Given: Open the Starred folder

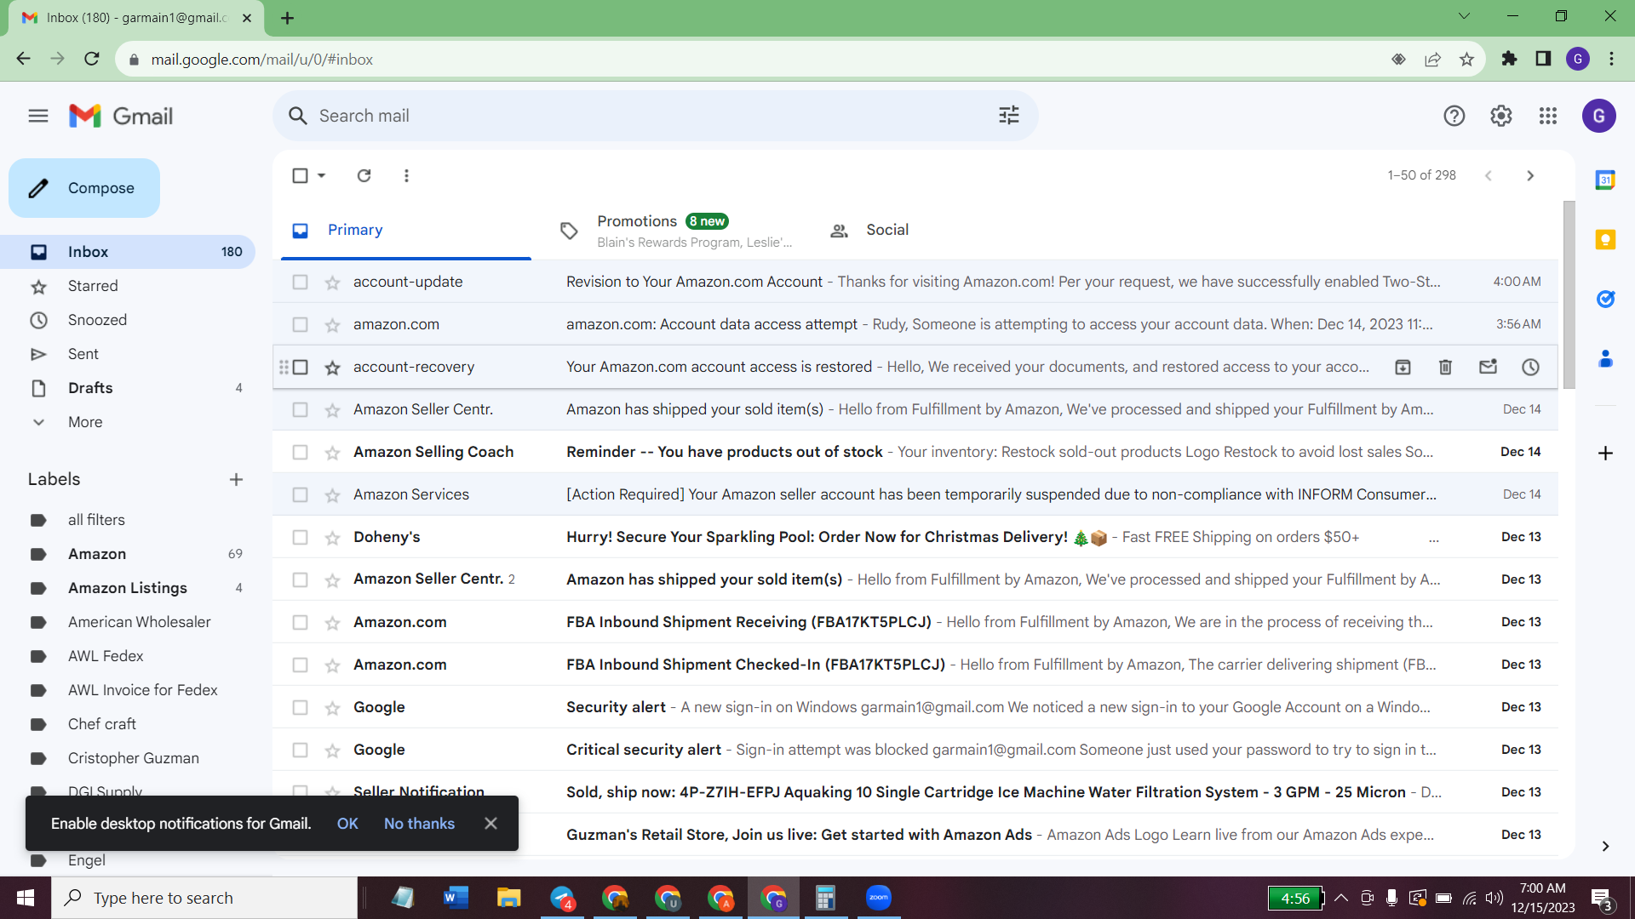Looking at the screenshot, I should tap(93, 286).
